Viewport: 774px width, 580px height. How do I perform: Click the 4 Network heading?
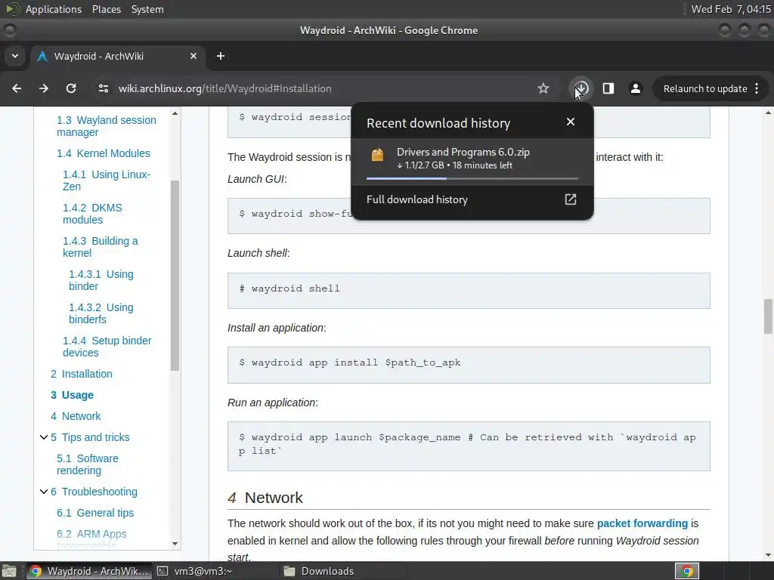click(x=265, y=498)
